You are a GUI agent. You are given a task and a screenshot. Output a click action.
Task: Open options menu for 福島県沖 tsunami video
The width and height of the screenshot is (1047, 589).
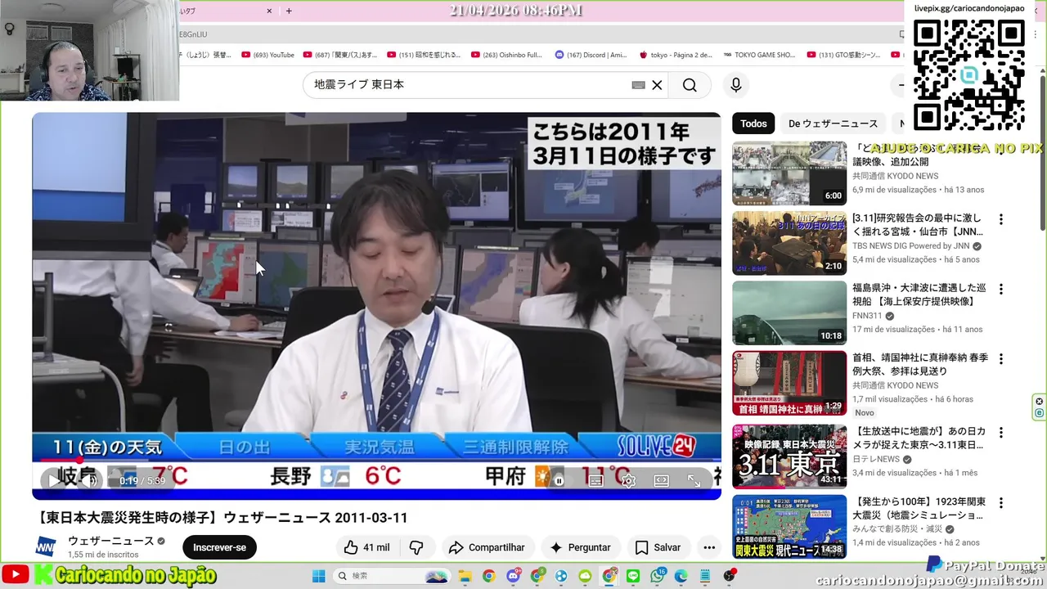point(1000,289)
